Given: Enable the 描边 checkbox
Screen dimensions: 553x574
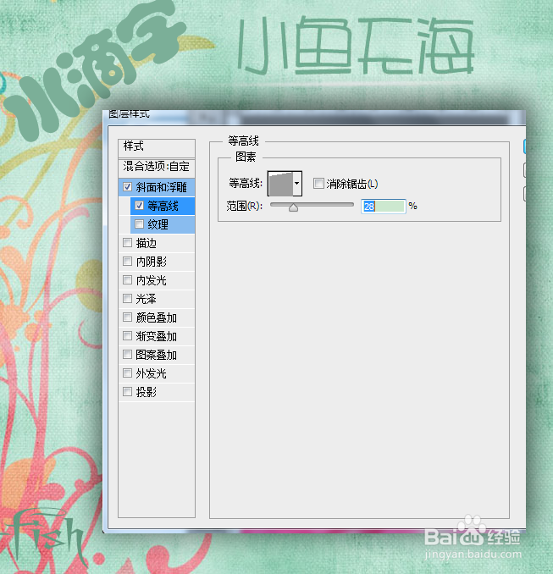Looking at the screenshot, I should (x=127, y=243).
